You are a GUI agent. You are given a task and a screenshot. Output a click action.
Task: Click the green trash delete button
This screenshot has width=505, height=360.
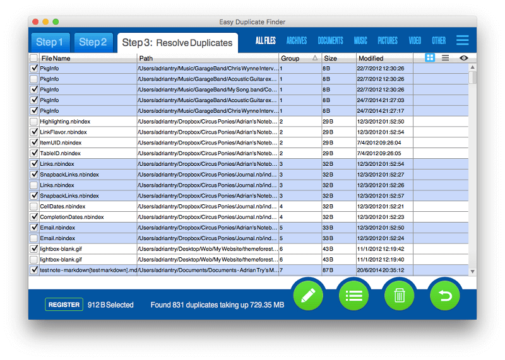pyautogui.click(x=400, y=295)
